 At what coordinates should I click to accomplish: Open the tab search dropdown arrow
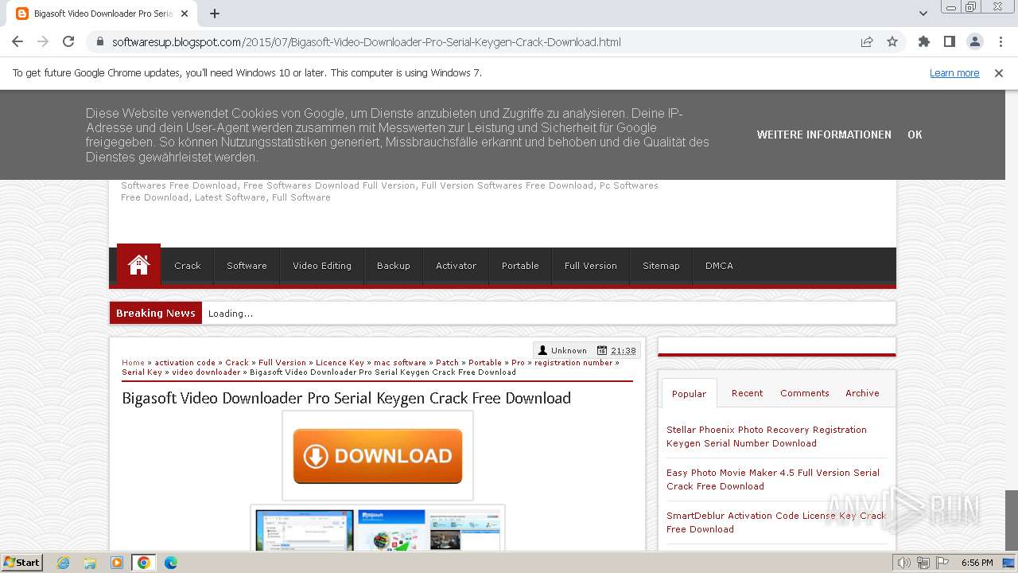click(x=923, y=14)
